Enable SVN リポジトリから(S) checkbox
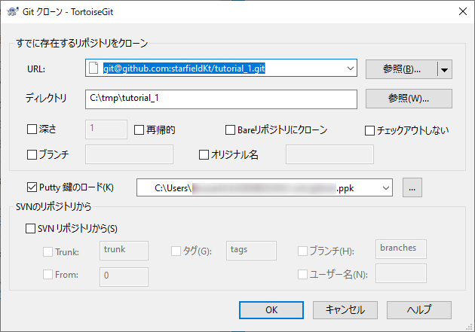Viewport: 475px width, 332px height. [x=30, y=228]
